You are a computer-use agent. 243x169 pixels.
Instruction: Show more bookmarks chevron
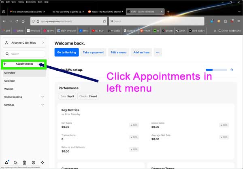click(215, 31)
